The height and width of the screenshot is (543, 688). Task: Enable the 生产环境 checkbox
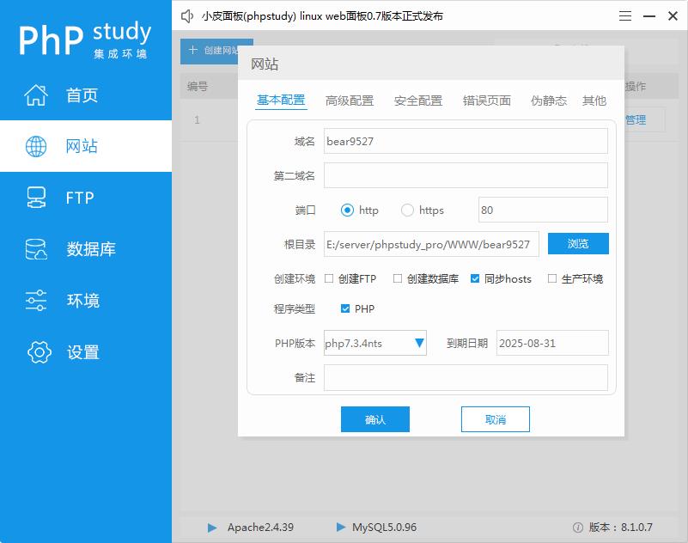pyautogui.click(x=552, y=278)
